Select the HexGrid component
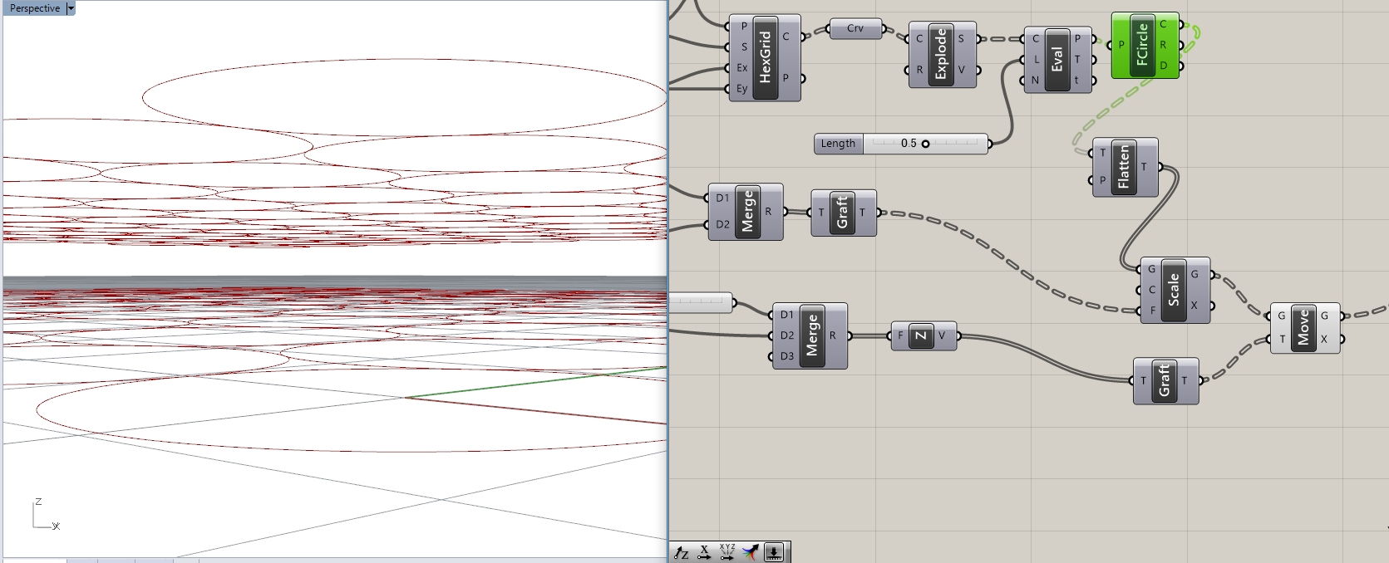This screenshot has width=1389, height=563. click(x=765, y=57)
